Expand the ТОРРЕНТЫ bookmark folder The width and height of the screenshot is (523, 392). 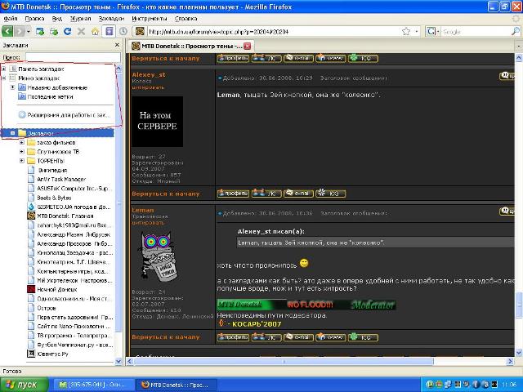(21, 161)
